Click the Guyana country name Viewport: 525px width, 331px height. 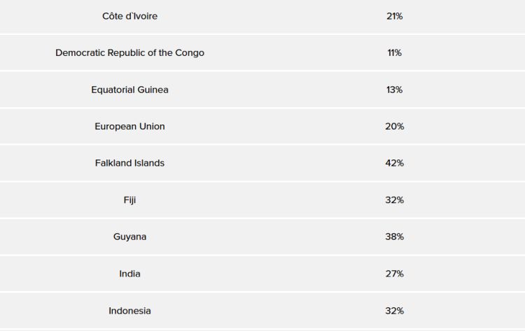(129, 237)
